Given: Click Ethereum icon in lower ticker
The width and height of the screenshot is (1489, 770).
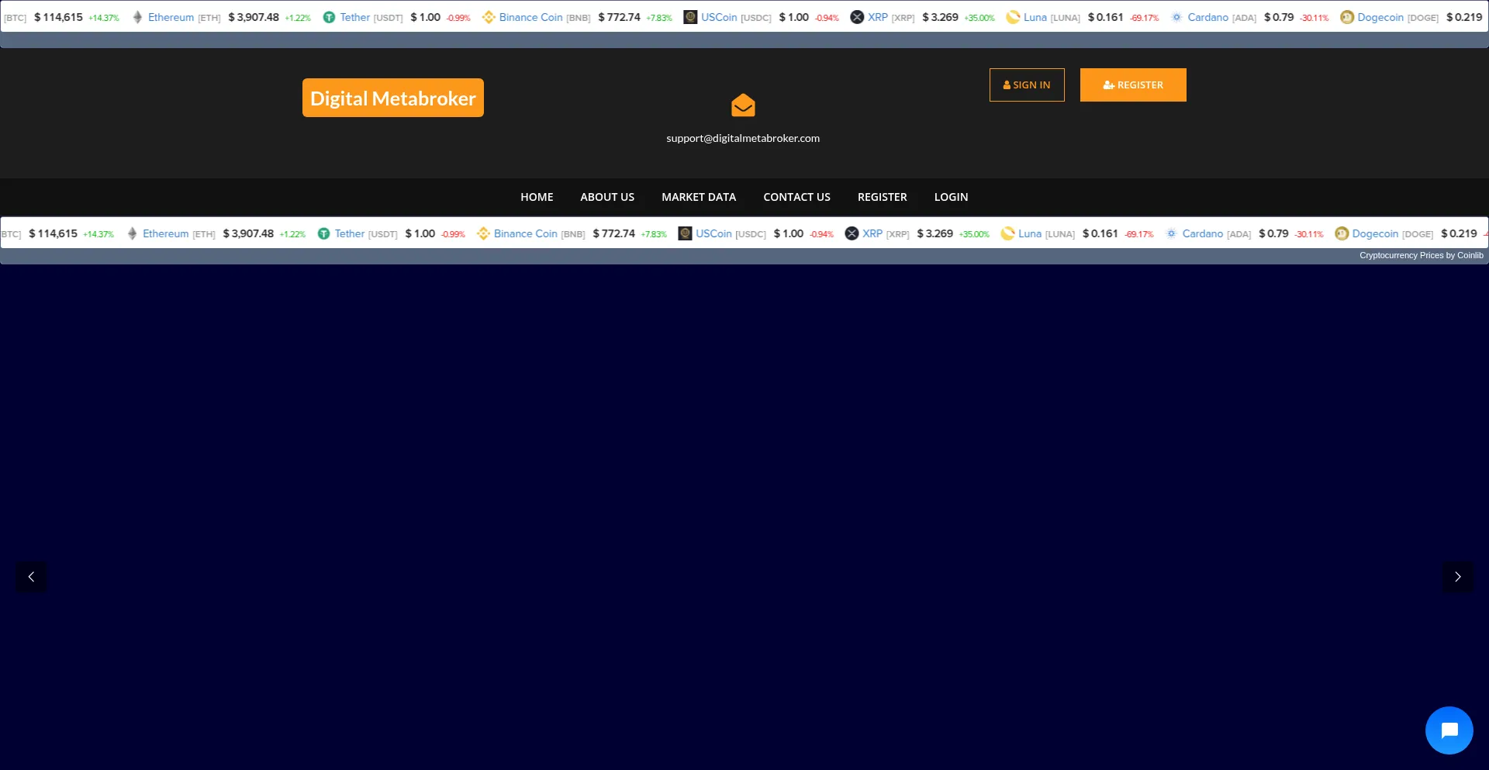Looking at the screenshot, I should click(132, 233).
